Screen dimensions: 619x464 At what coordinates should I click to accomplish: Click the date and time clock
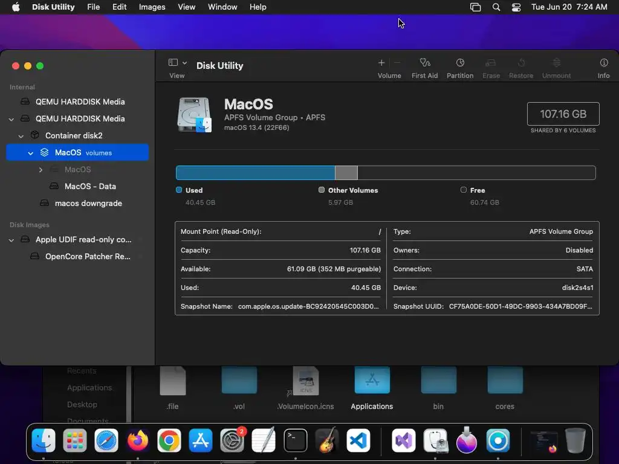point(569,7)
